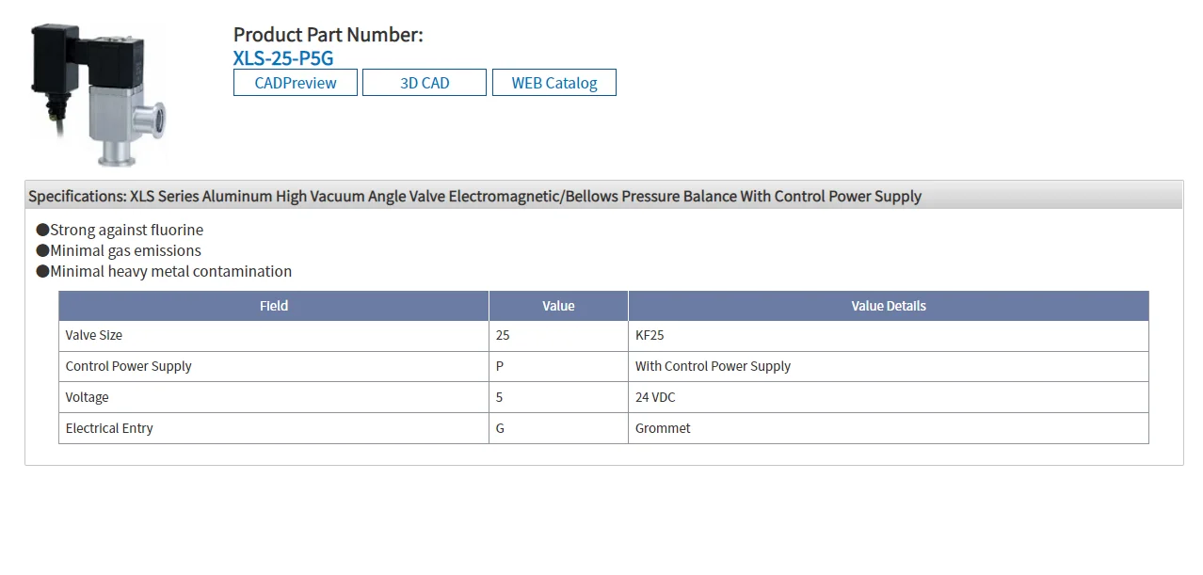Image resolution: width=1203 pixels, height=575 pixels.
Task: Open the XLS-25-P5G part number link
Action: coord(283,58)
